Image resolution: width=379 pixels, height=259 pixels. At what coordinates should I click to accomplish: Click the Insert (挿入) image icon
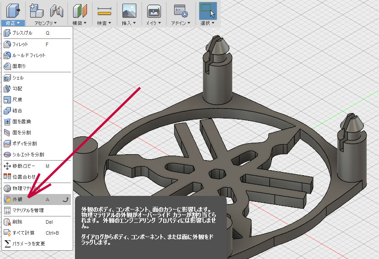click(129, 10)
